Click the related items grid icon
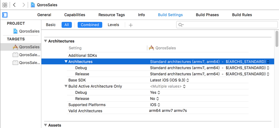Screen dimensions: 279x128 click(5, 5)
